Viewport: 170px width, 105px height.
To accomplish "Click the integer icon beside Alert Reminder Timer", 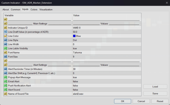I will tap(5, 69).
